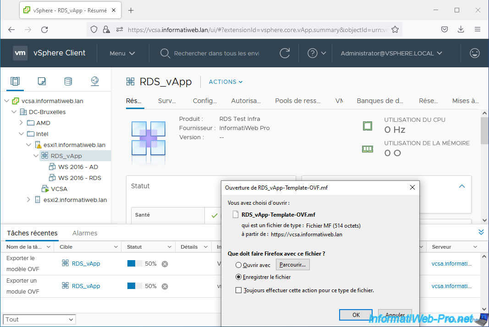Save to Pocket icon in toolbar
Screen dimensions: 489x327
point(445,29)
